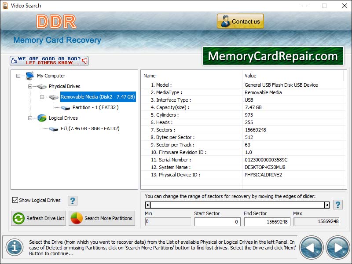Screen dimensions: 352x264
Task: Collapse the Physical Drives node
Action: point(30,86)
